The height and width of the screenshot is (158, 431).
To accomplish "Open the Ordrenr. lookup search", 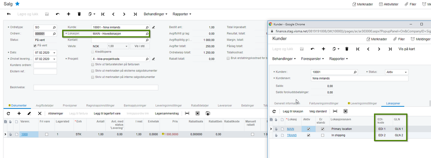I will 54,34.
